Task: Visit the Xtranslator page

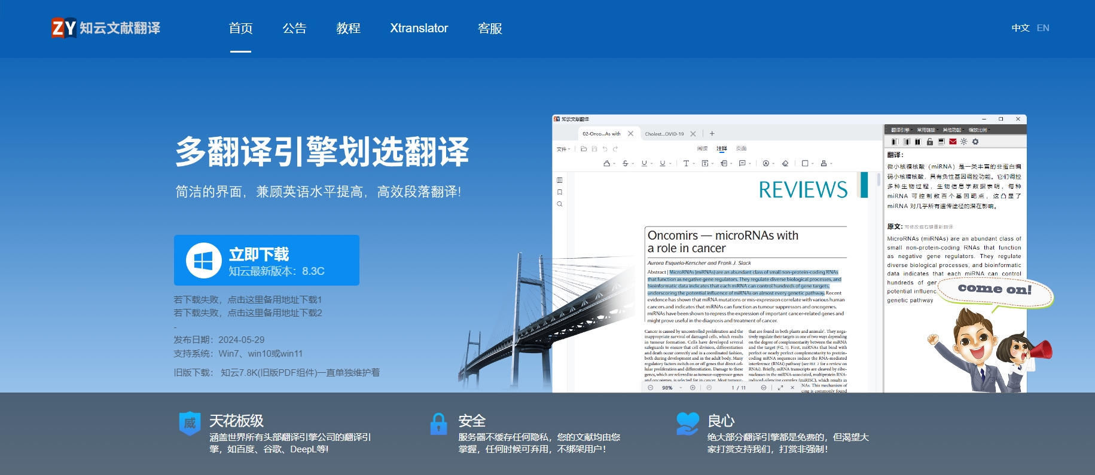Action: tap(419, 28)
